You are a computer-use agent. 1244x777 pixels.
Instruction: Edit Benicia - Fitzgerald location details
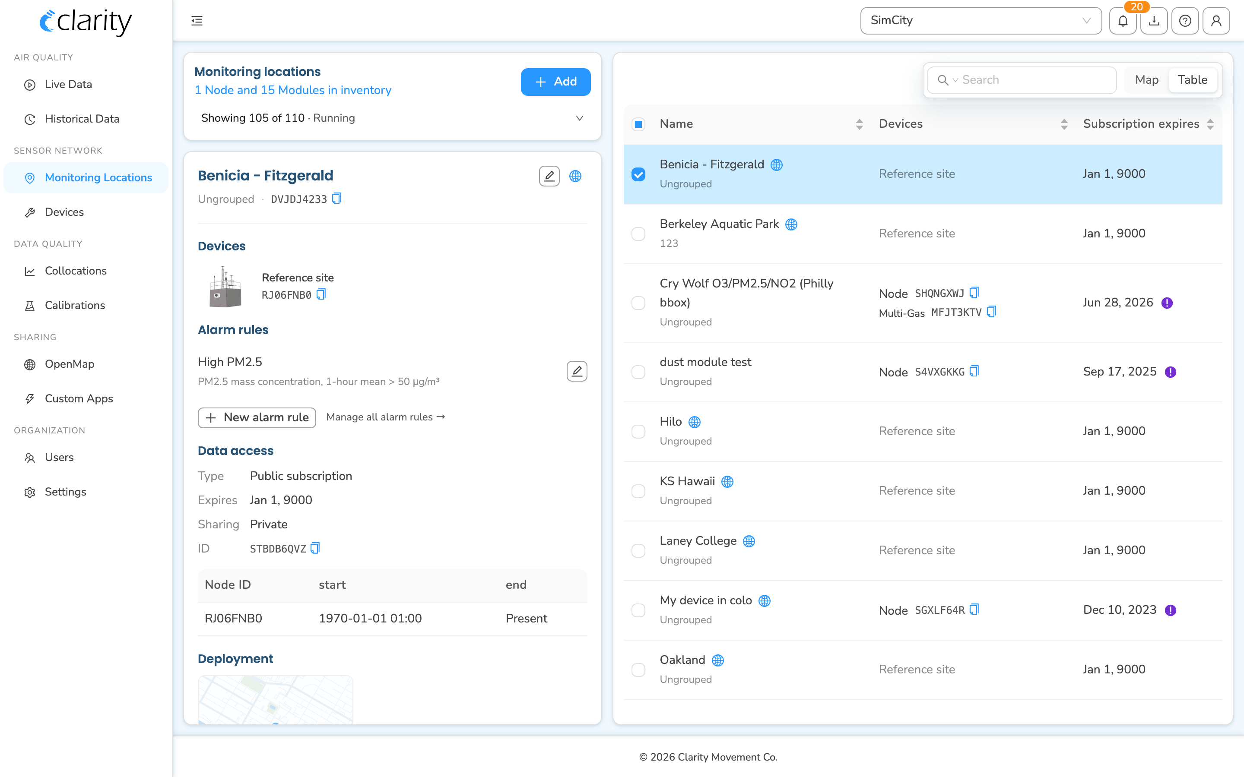[549, 176]
